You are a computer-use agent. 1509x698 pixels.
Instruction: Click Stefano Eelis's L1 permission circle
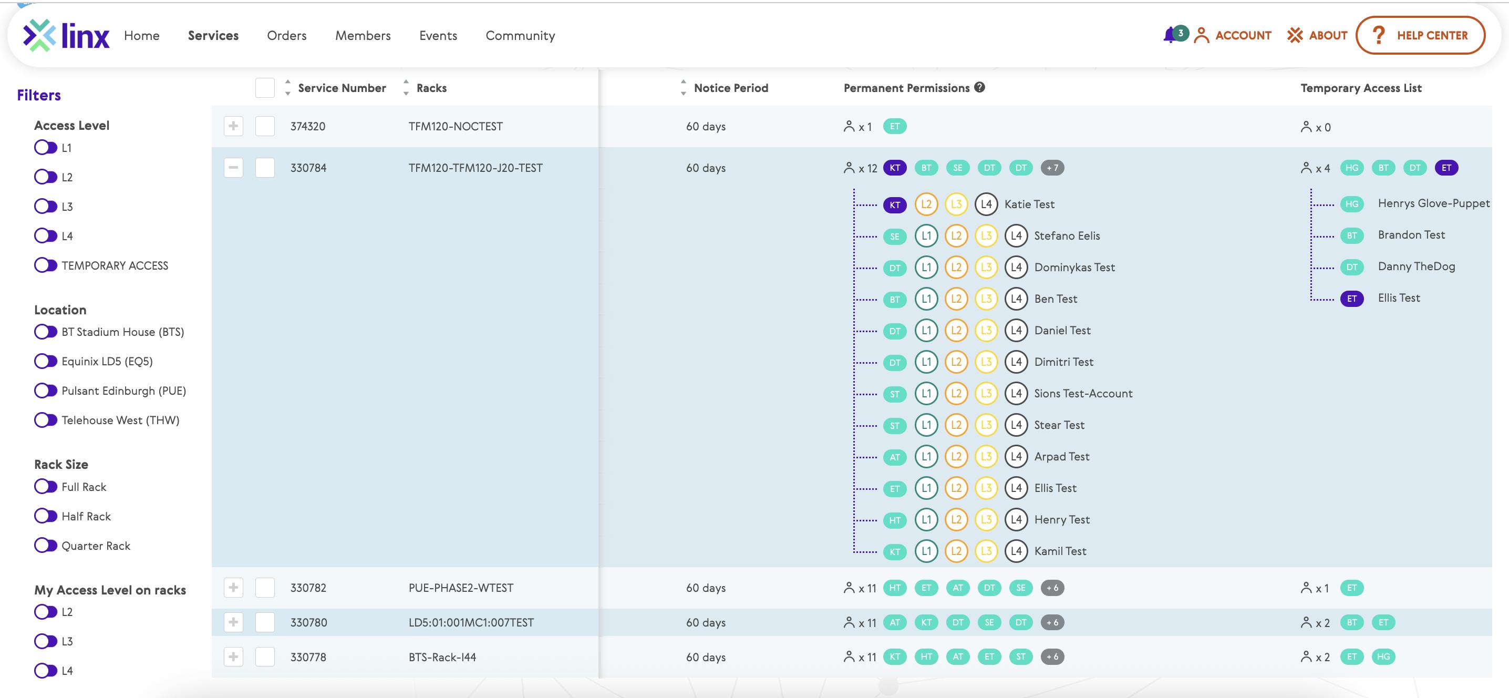tap(926, 235)
